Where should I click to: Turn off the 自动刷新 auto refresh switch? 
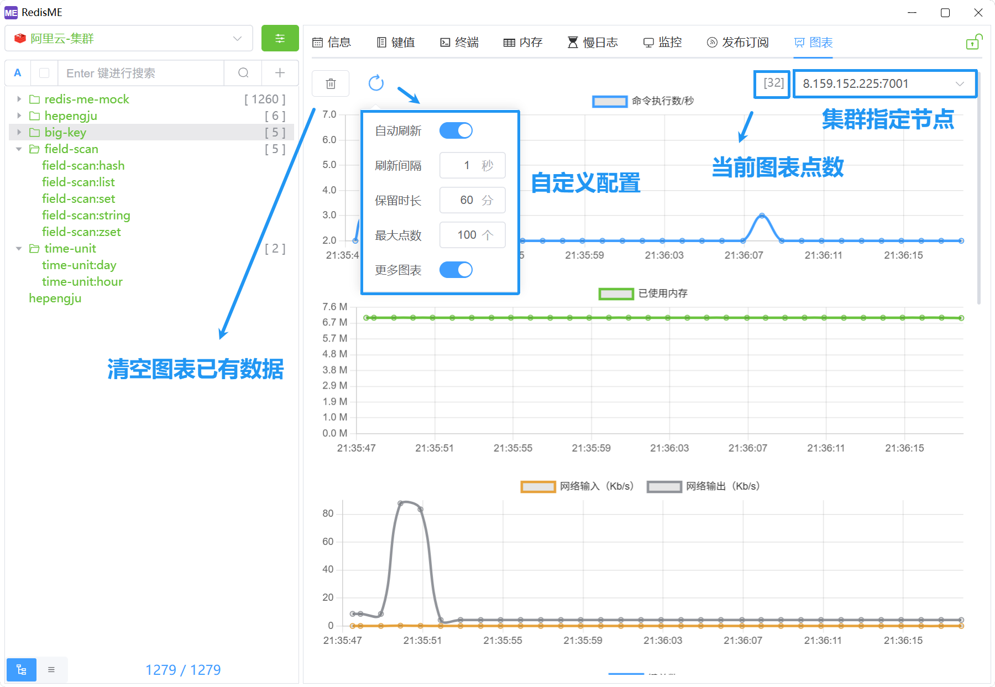click(x=455, y=130)
